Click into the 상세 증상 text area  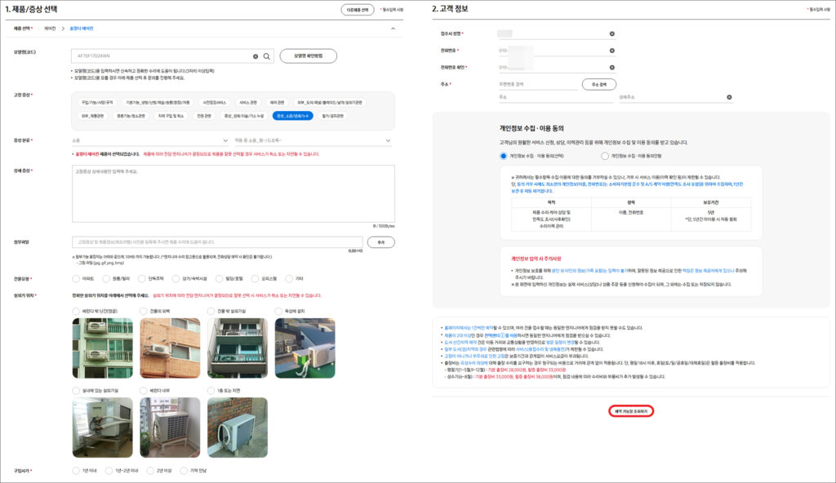tap(234, 193)
